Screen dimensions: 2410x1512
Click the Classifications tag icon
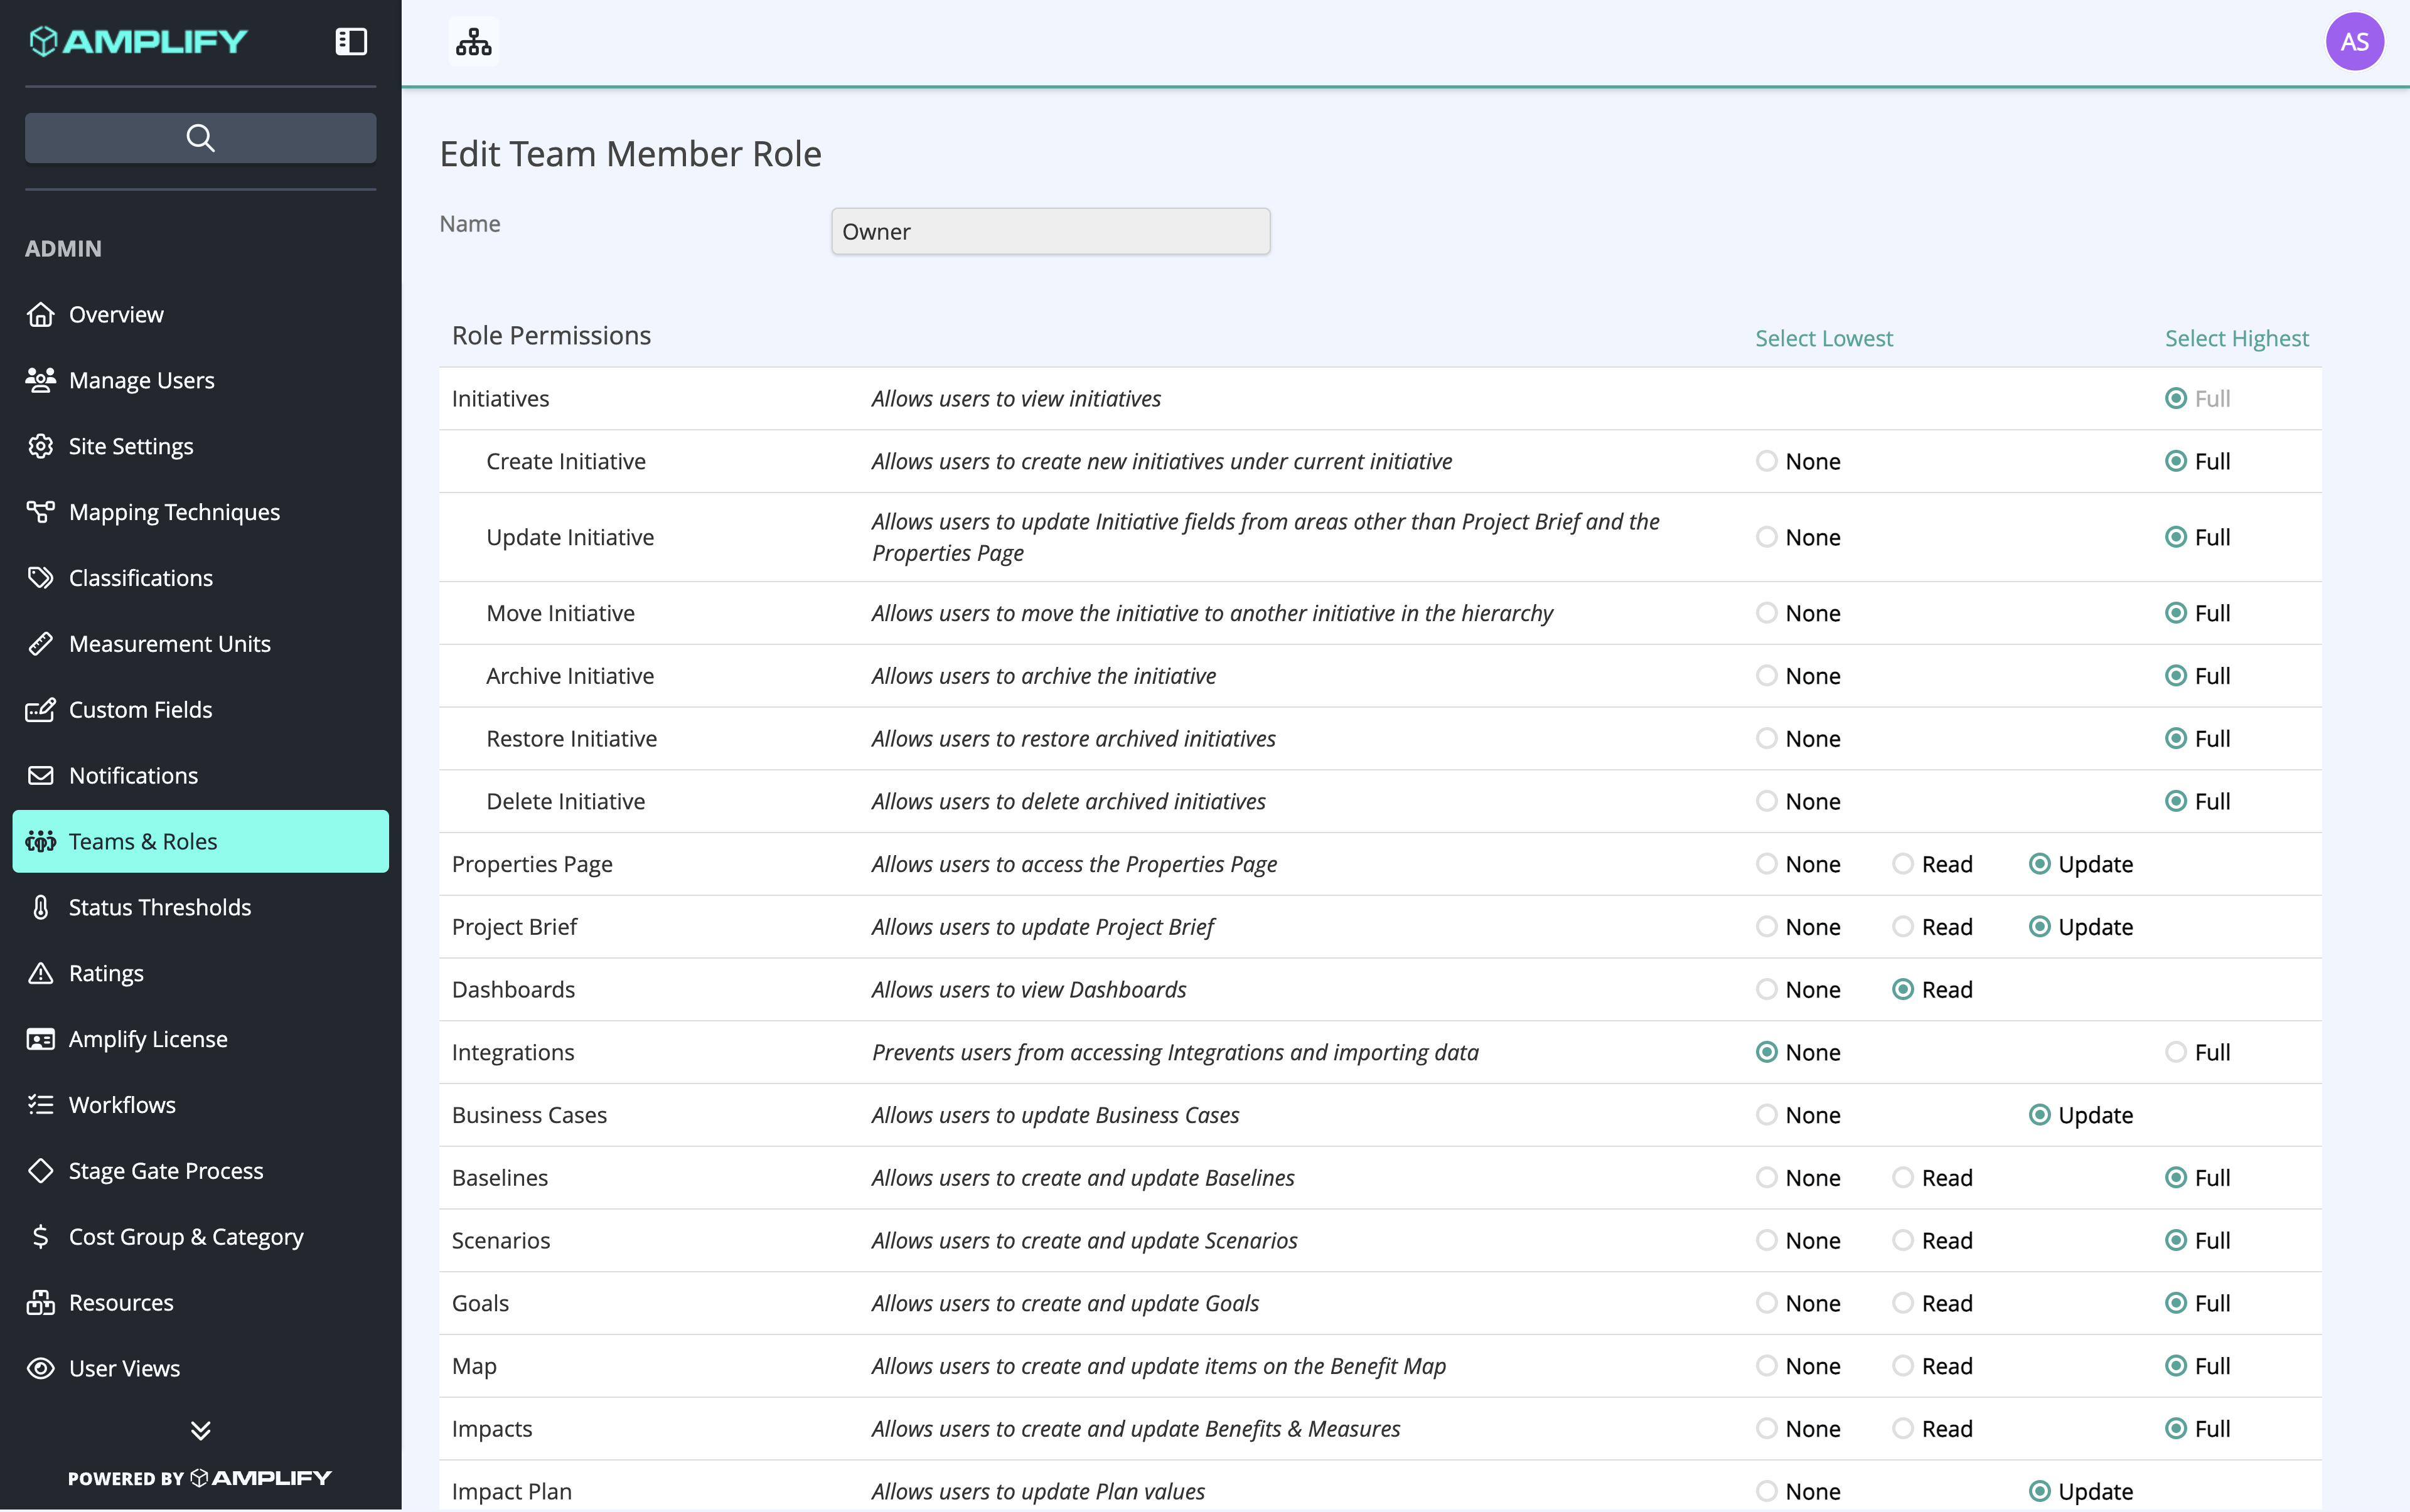(x=40, y=577)
